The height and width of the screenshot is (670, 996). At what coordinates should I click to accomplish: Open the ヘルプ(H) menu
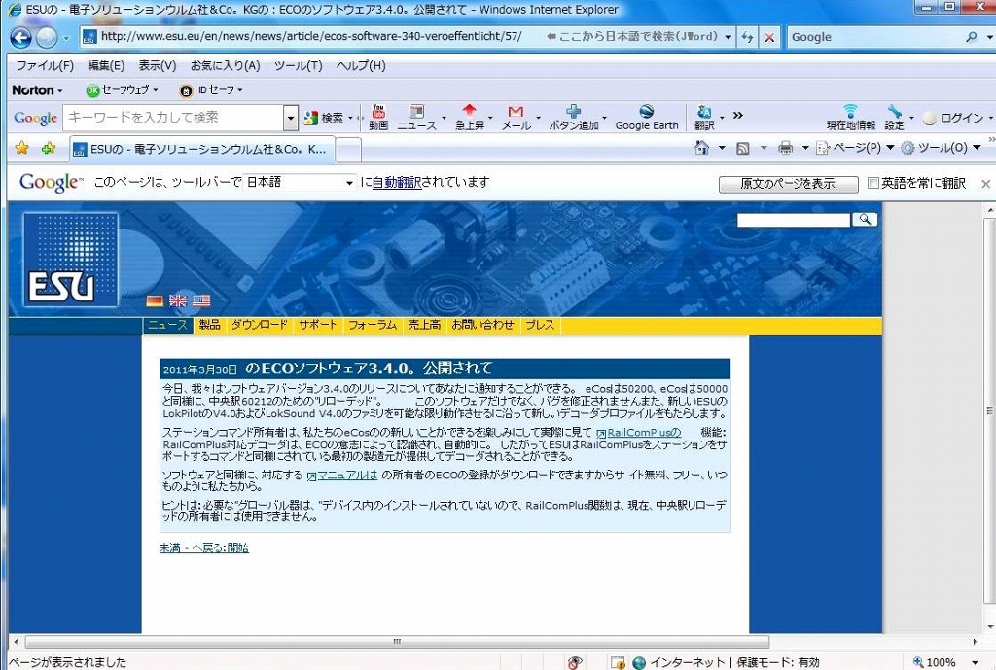(x=360, y=65)
